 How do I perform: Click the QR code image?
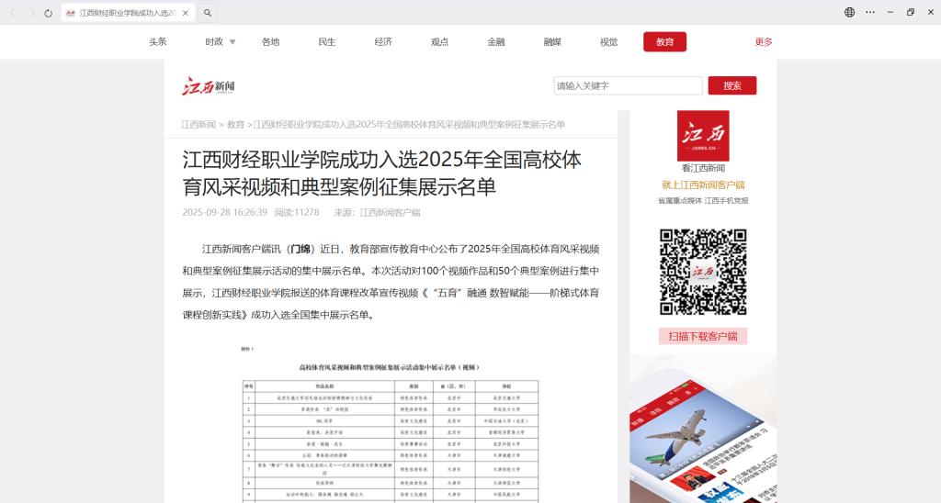[x=702, y=272]
